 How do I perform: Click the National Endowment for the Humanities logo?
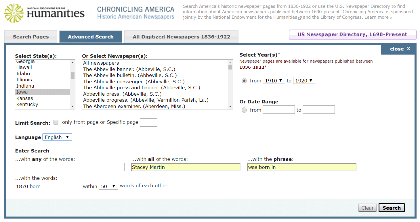pos(45,13)
